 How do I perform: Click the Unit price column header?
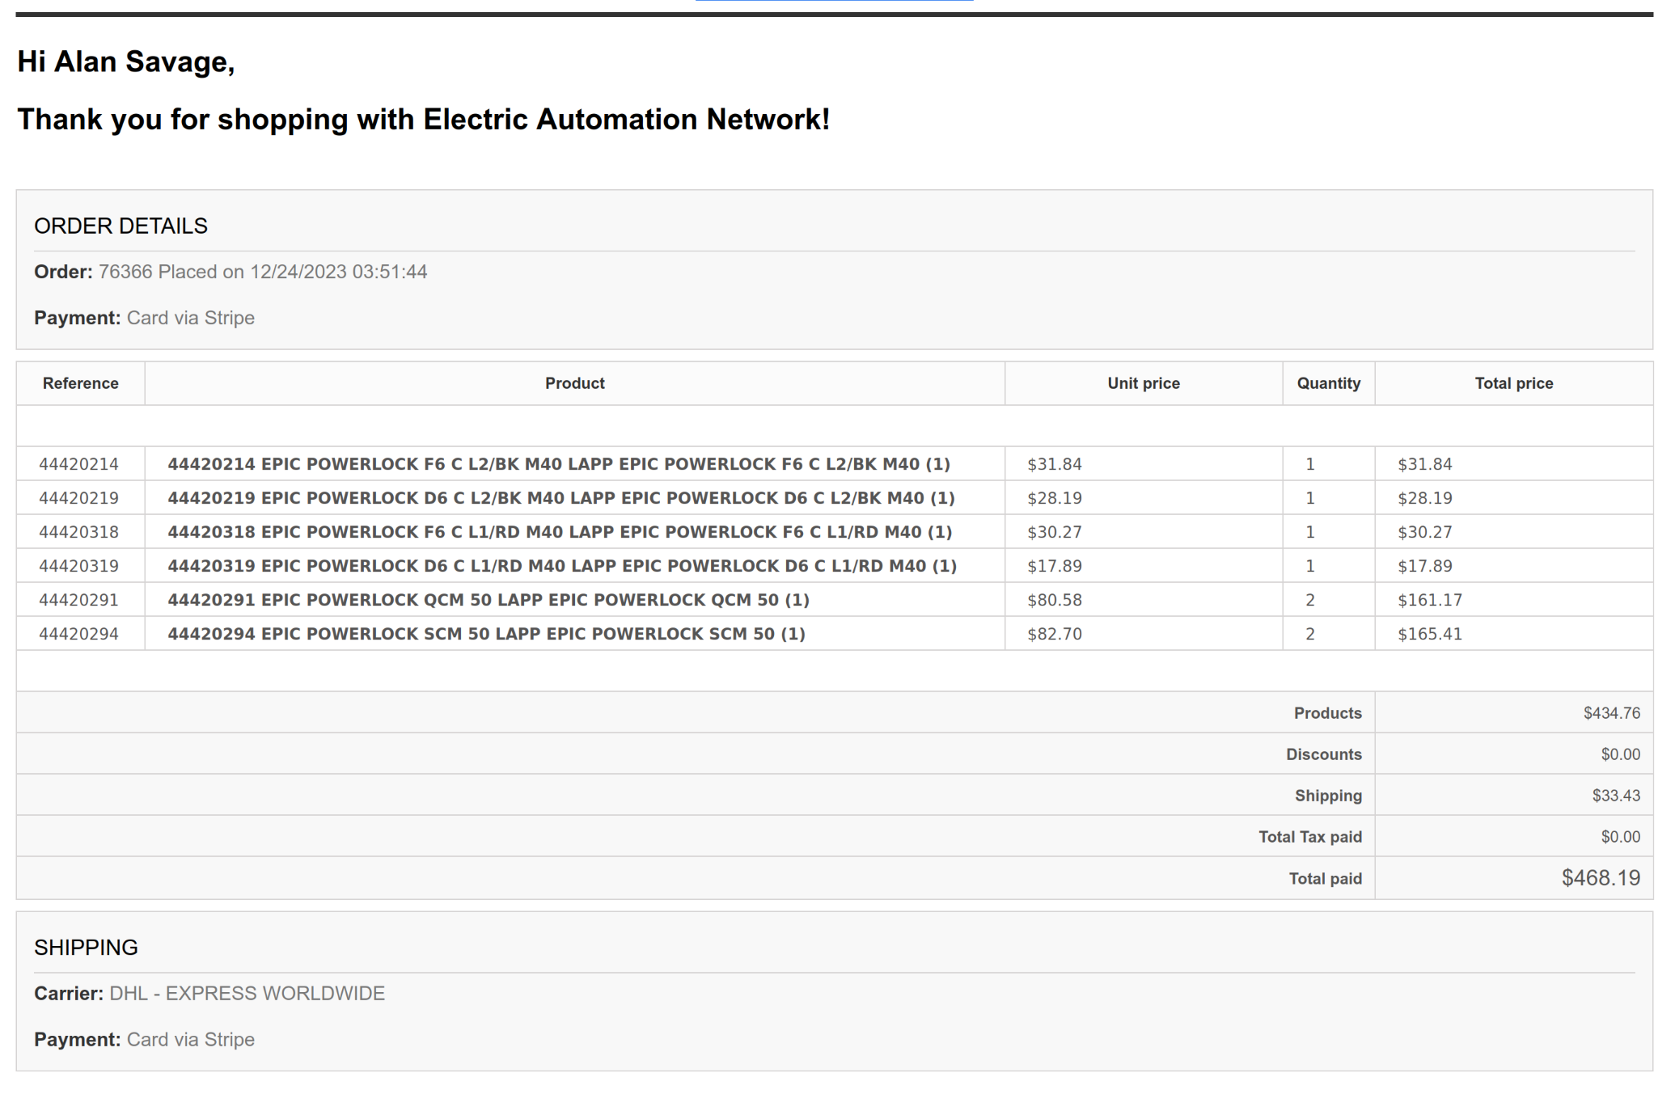[1143, 383]
